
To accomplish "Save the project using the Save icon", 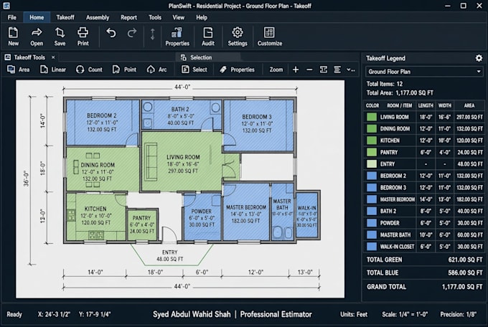I will tap(60, 33).
